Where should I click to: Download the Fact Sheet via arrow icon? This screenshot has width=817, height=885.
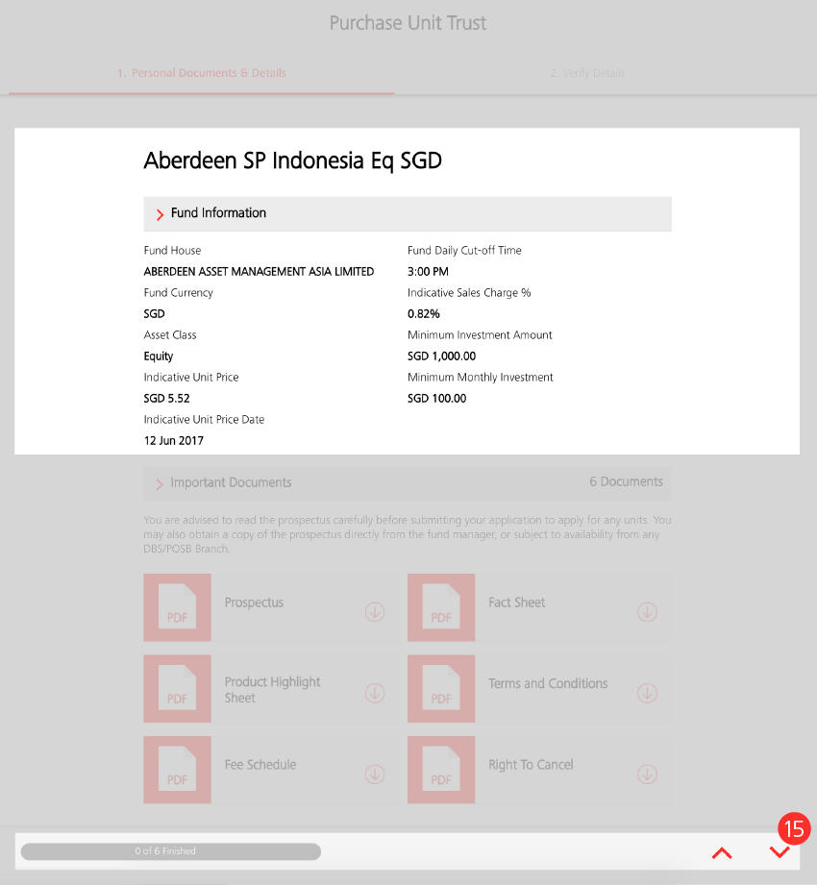(647, 612)
